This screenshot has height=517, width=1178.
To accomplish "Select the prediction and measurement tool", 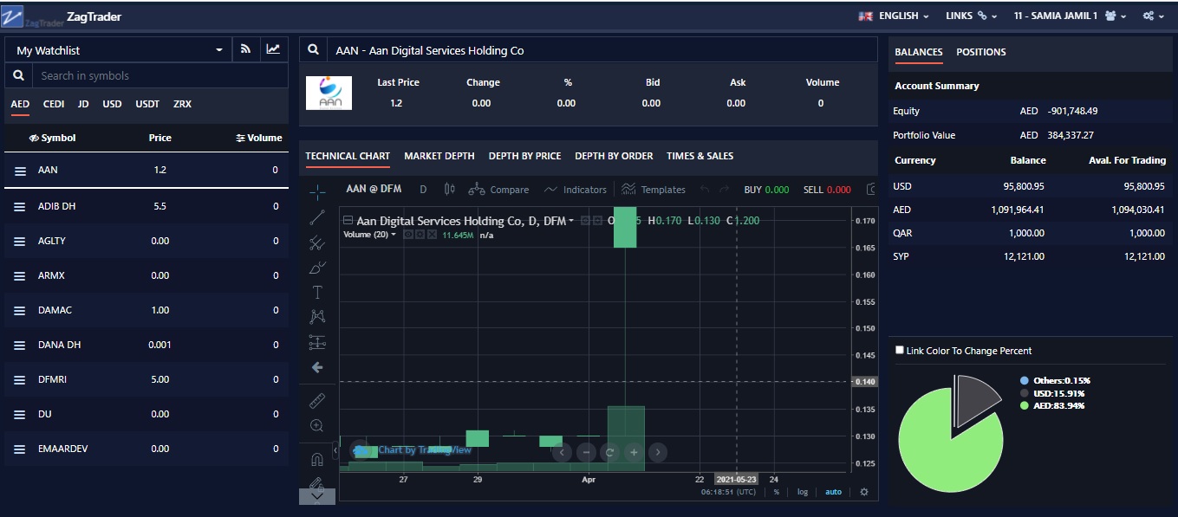I will click(317, 342).
